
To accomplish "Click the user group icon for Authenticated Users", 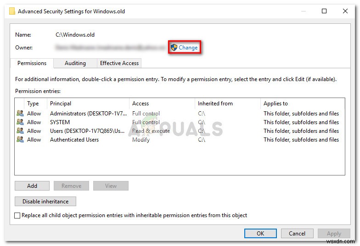I will pyautogui.click(x=20, y=139).
